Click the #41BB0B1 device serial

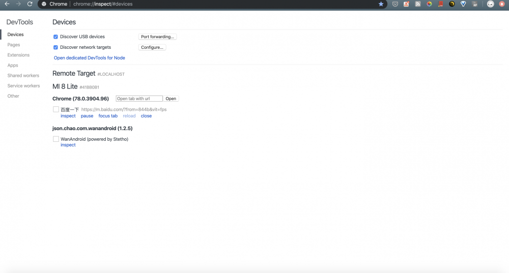(x=89, y=87)
